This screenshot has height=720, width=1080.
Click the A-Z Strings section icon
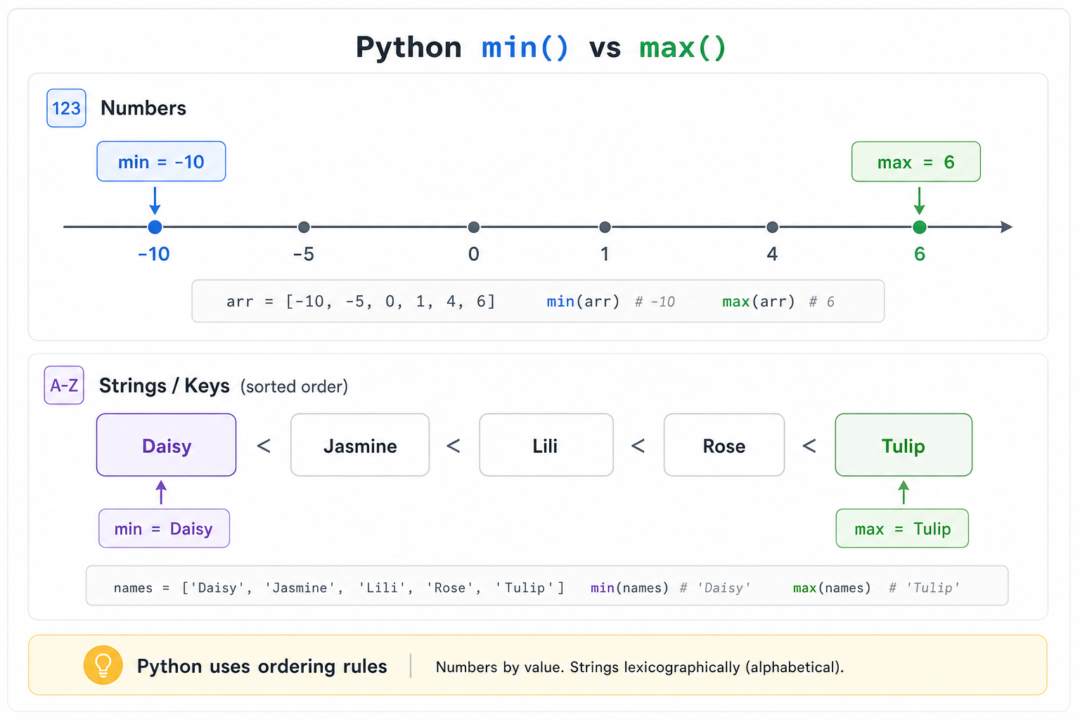(x=64, y=385)
